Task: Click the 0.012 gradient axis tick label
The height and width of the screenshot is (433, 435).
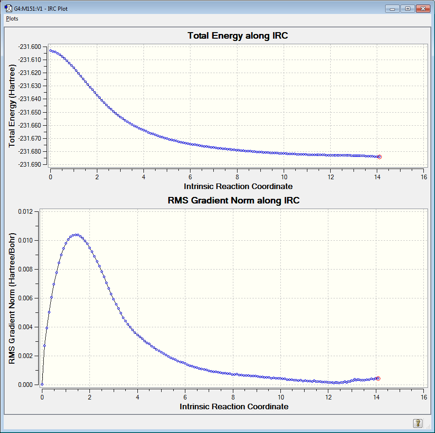Action: (25, 211)
